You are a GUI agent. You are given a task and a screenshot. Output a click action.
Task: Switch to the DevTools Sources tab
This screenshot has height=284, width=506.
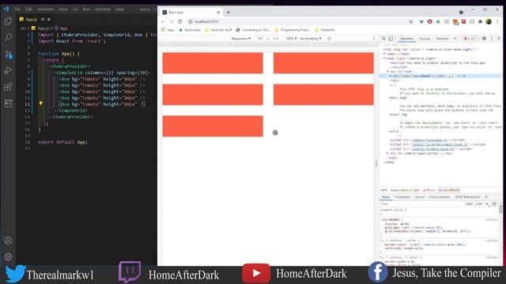pos(425,39)
